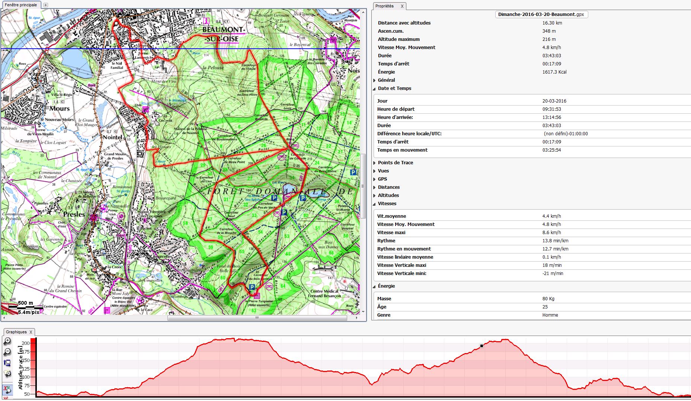Viewport: 691px width, 401px height.
Task: Click the Heure de départ value 09:31:53
Action: tap(551, 109)
